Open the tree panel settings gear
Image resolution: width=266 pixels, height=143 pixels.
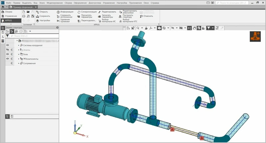(x=57, y=28)
